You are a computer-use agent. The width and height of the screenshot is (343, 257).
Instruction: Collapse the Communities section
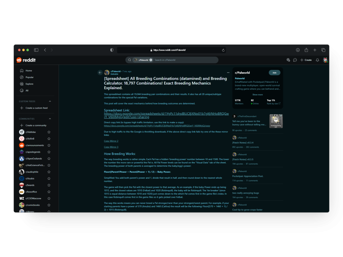[x=50, y=119]
